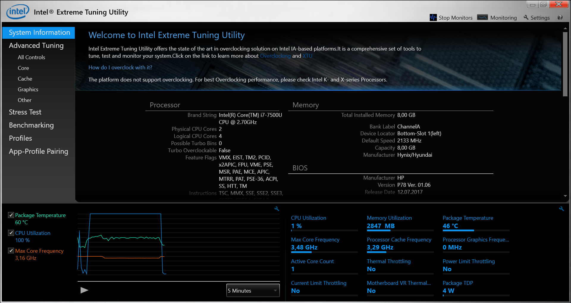Click the Max Core Frequency 3,48 GHz tile
Screen dimensions: 571x303
324,245
